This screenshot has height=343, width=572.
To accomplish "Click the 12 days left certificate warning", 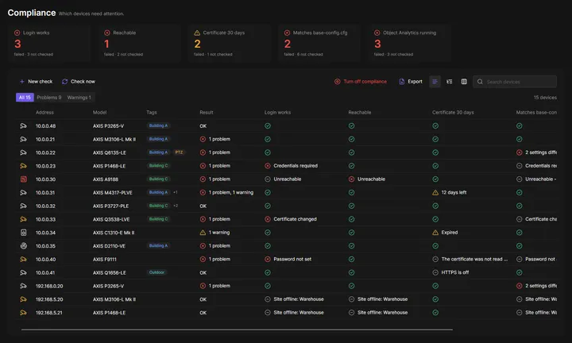I will click(450, 192).
